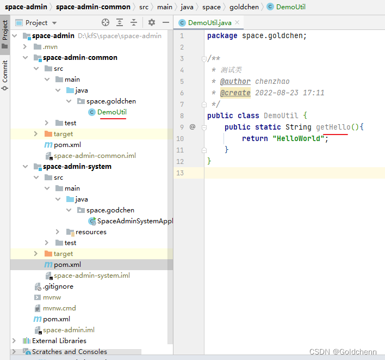Collapse the space-admin-common module
This screenshot has height=360, width=385.
point(26,58)
